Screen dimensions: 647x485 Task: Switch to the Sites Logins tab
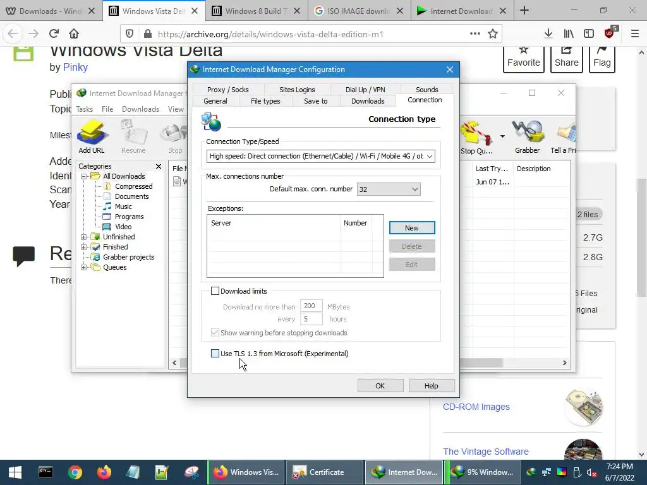[297, 90]
